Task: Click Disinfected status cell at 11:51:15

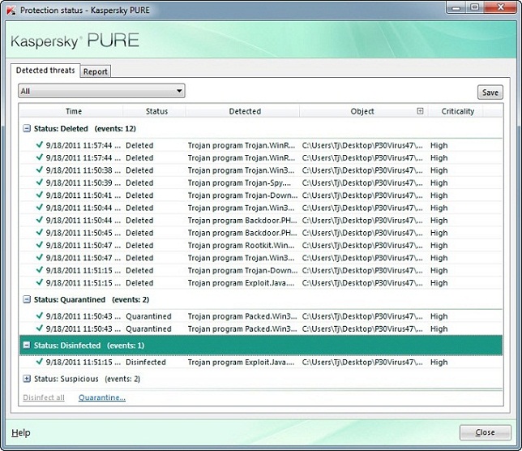Action: 146,362
